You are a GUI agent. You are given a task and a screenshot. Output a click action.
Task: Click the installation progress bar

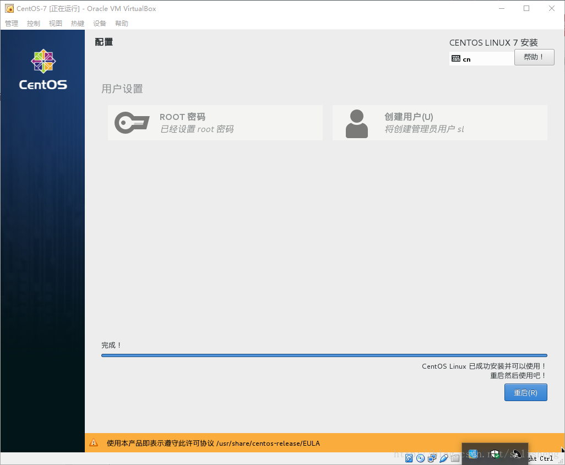[x=324, y=355]
